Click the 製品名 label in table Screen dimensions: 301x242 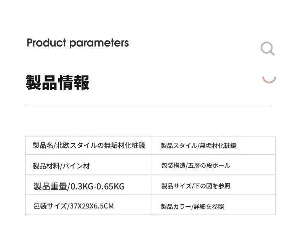pyautogui.click(x=43, y=146)
